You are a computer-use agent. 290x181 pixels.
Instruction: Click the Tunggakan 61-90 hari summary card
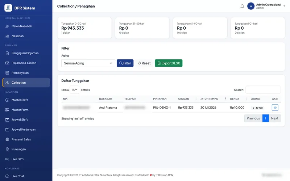pyautogui.click(x=200, y=28)
